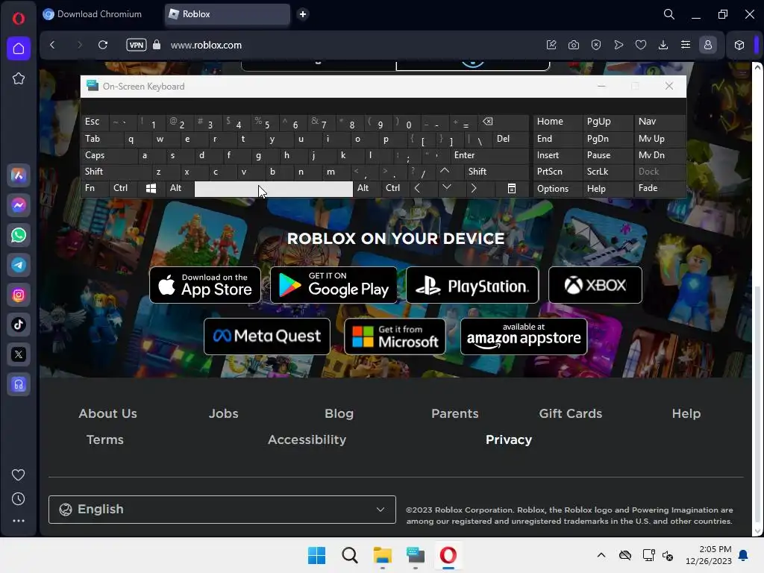Click the site padlock icon

[x=157, y=45]
